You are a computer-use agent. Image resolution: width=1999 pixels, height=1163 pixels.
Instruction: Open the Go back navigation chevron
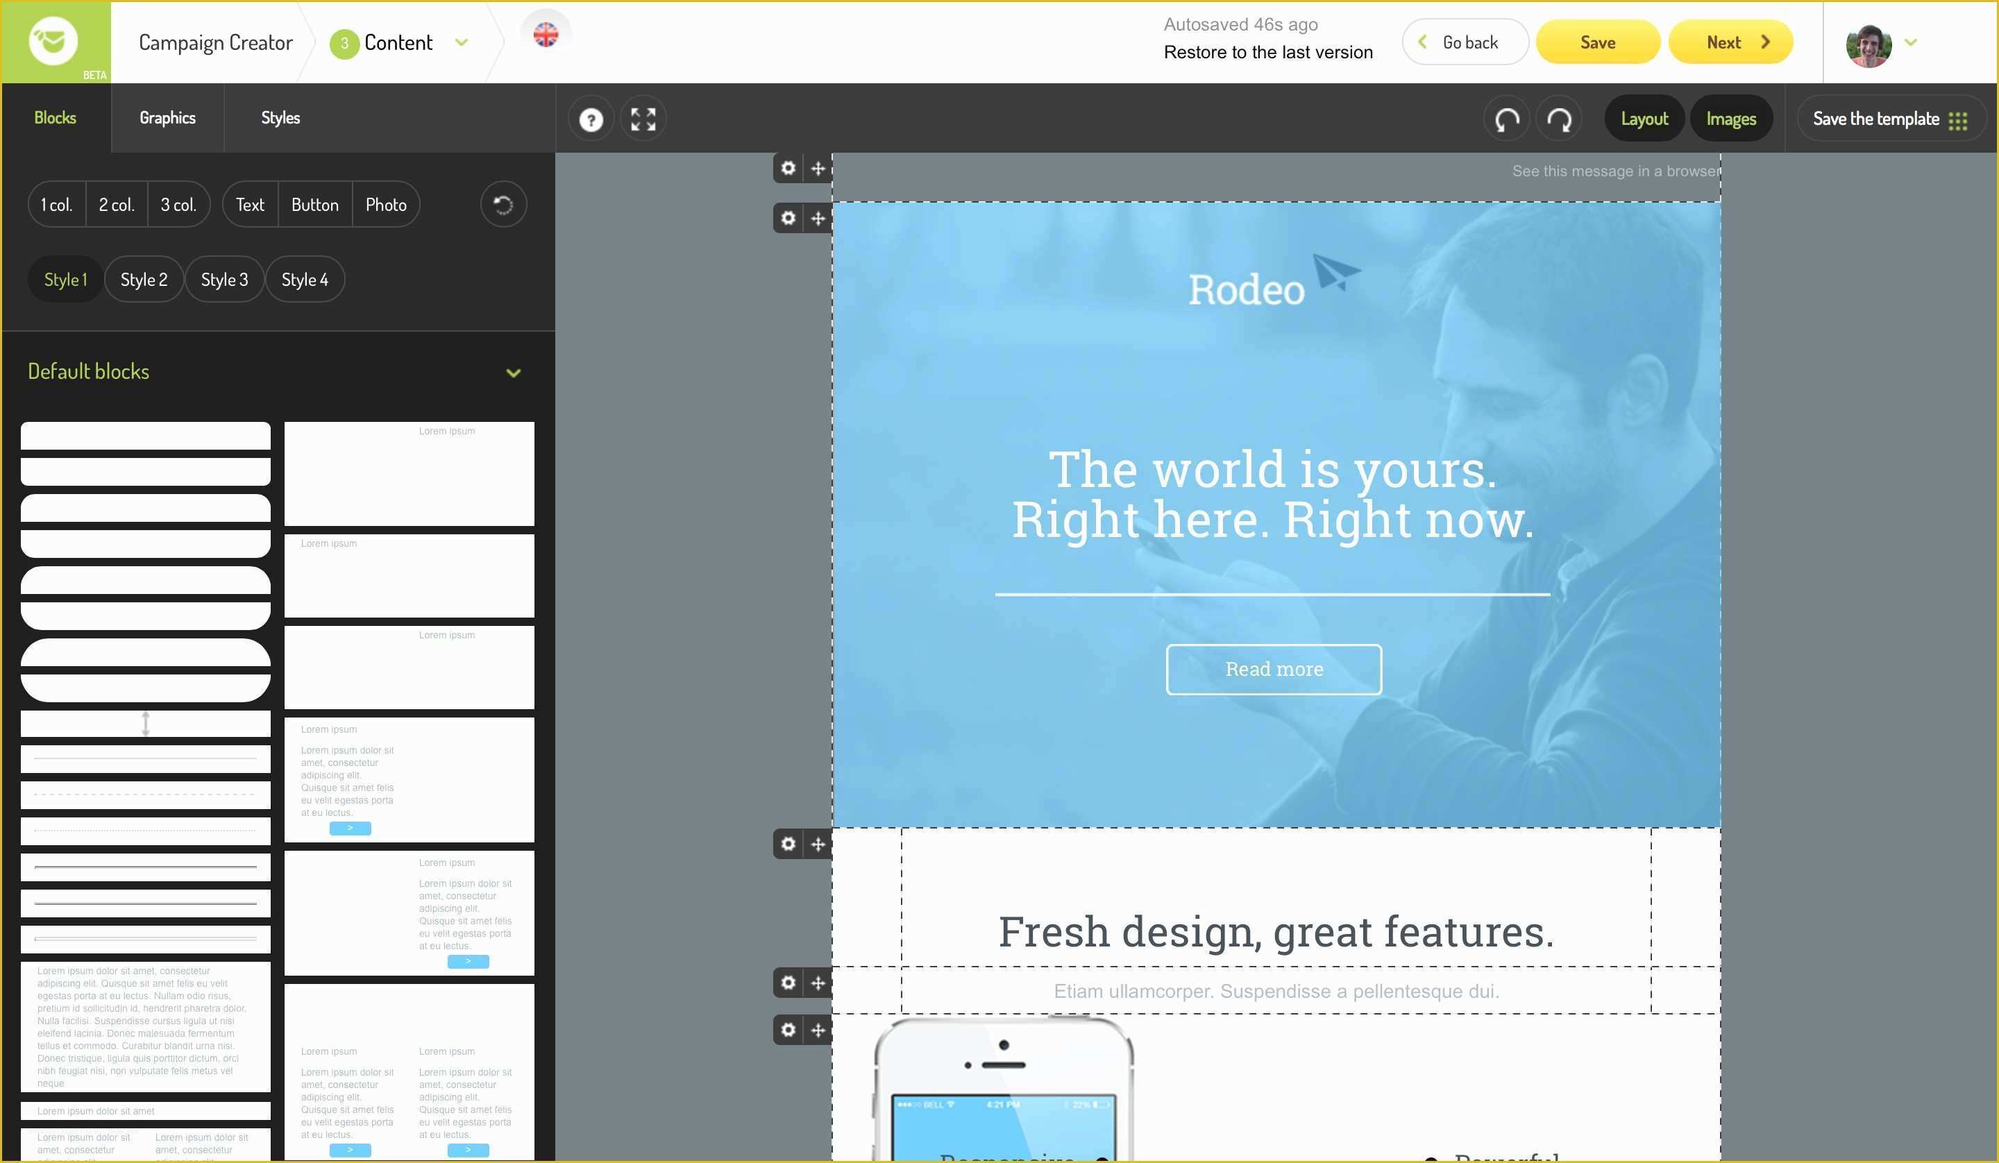1423,42
